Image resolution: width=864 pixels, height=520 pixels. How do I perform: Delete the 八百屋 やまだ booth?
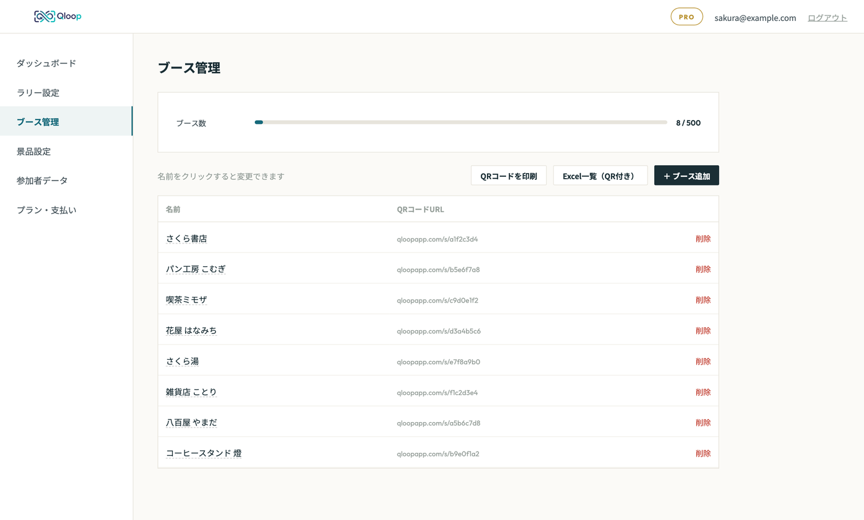(x=703, y=423)
